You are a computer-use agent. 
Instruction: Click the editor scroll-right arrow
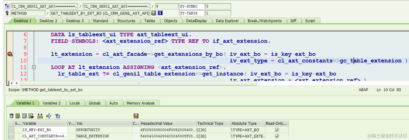pos(17,83)
